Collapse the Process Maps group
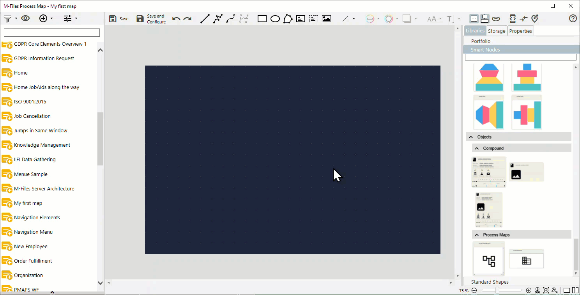The image size is (580, 295). tap(477, 235)
